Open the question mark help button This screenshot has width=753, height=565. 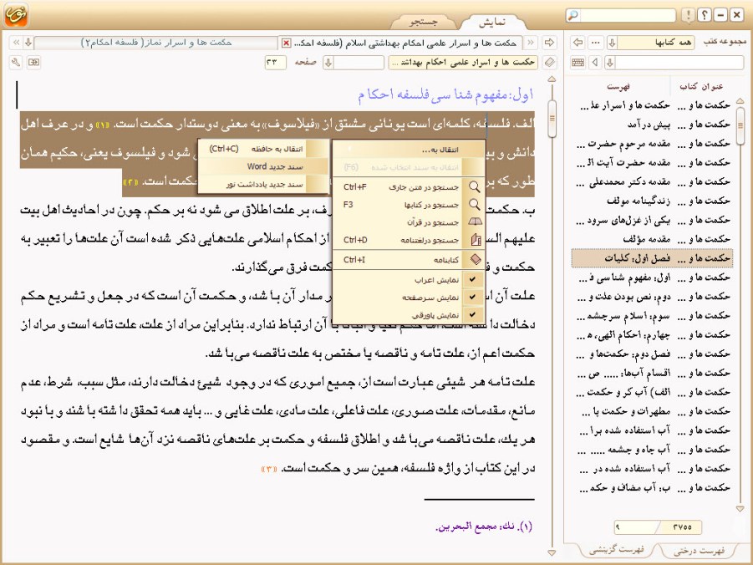[704, 15]
